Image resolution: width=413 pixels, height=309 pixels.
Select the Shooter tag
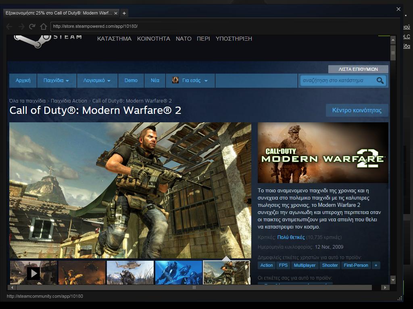tap(330, 266)
